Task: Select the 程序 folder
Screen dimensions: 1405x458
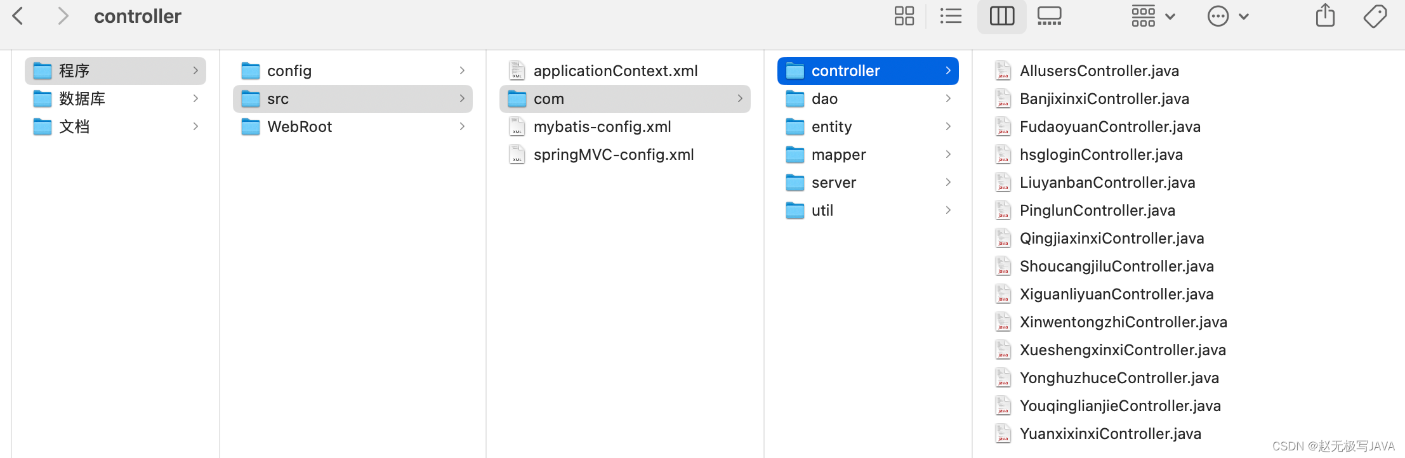Action: click(115, 70)
